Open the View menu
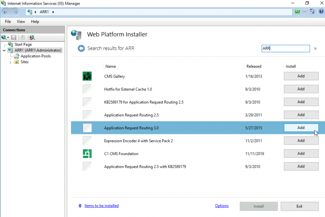 (x=20, y=22)
